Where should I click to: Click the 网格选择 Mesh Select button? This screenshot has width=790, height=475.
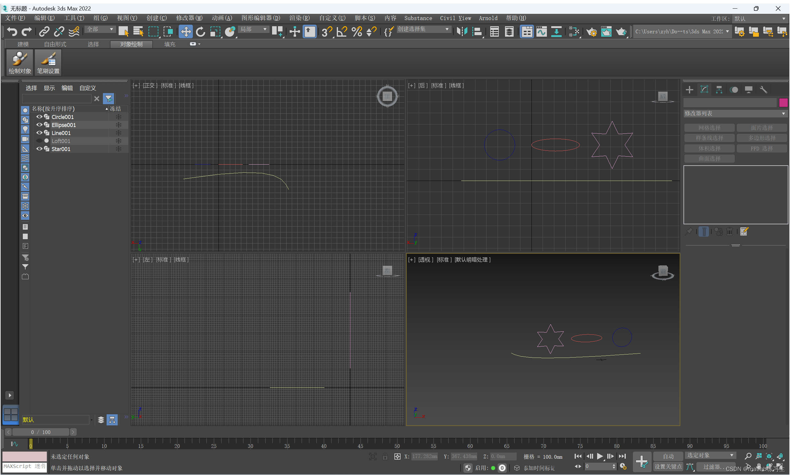coord(709,128)
